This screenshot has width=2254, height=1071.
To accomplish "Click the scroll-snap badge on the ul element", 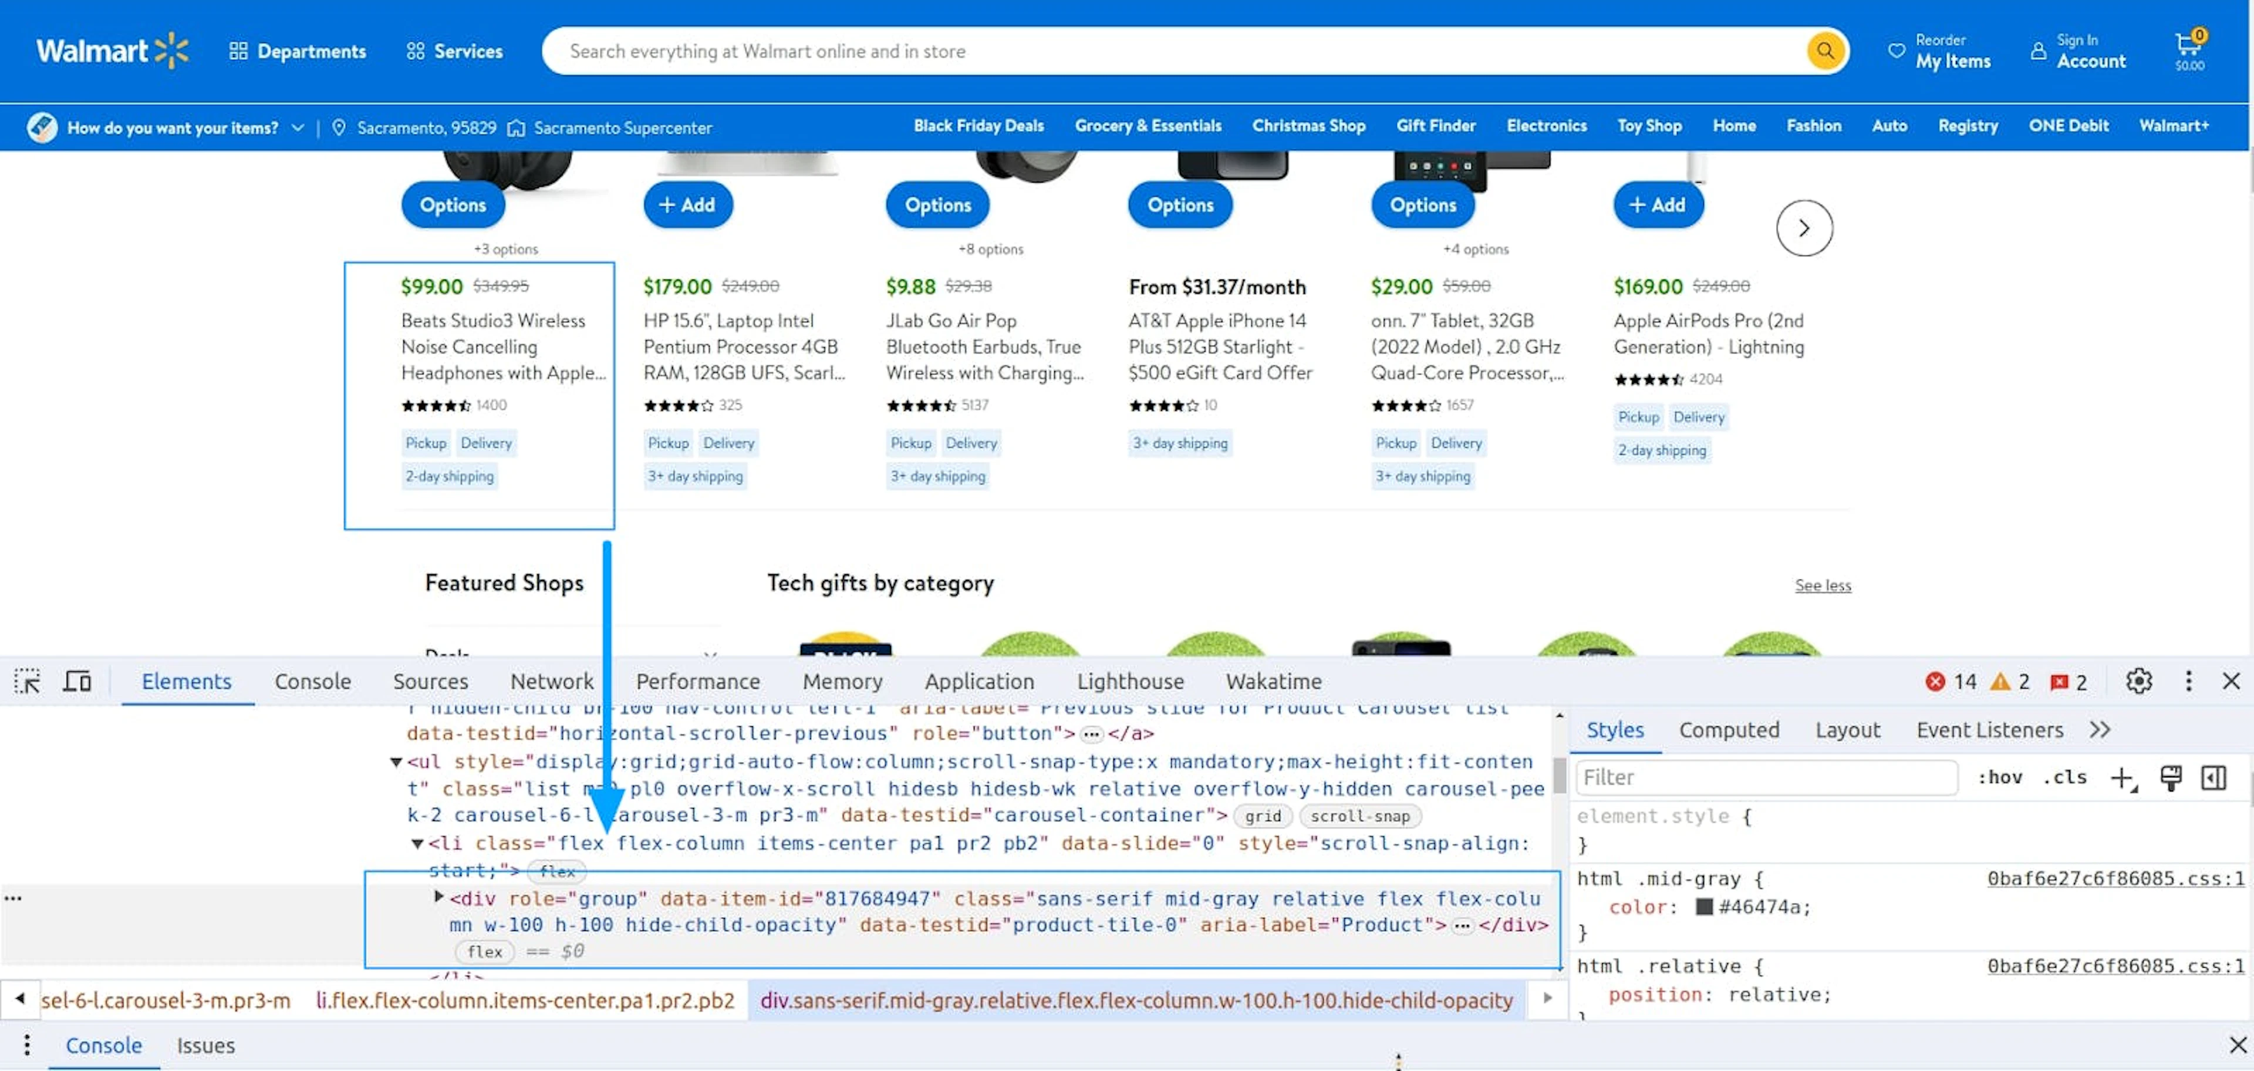I will coord(1360,816).
